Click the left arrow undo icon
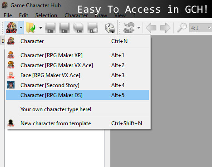This screenshot has height=167, width=212. [151, 28]
